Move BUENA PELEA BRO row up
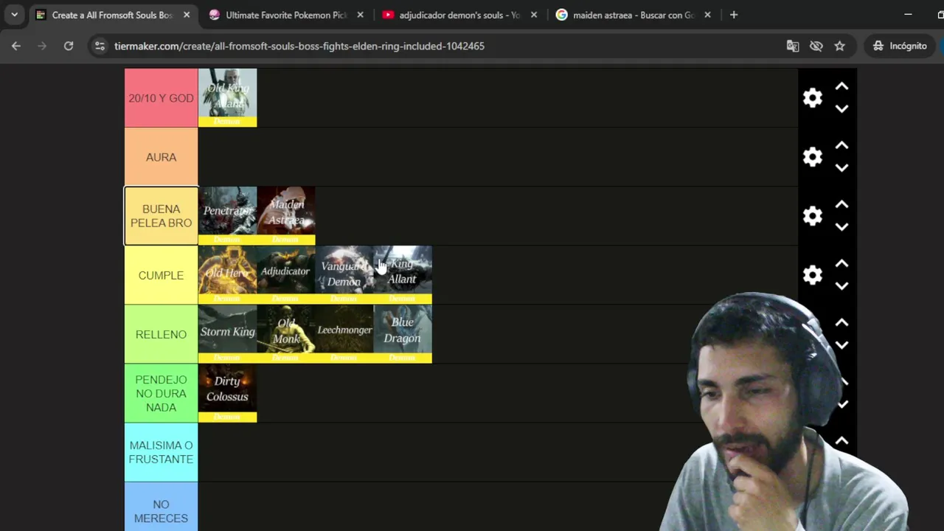This screenshot has width=944, height=531. pos(841,205)
